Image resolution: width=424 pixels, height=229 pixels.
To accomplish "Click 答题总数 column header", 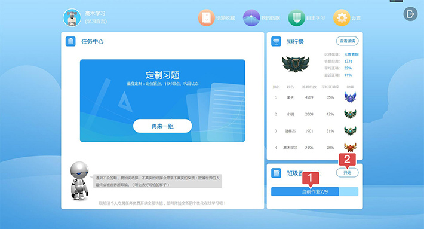I will (309, 87).
